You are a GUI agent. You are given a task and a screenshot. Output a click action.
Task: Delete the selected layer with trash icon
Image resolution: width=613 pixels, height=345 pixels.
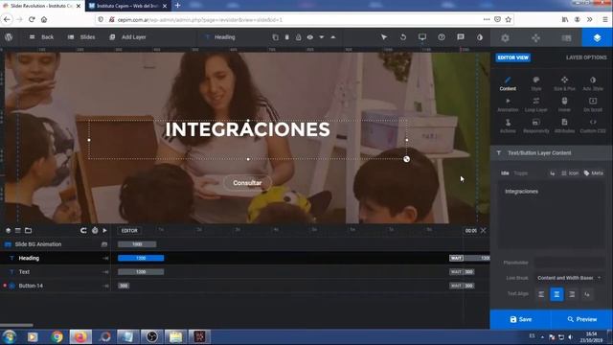pos(287,37)
